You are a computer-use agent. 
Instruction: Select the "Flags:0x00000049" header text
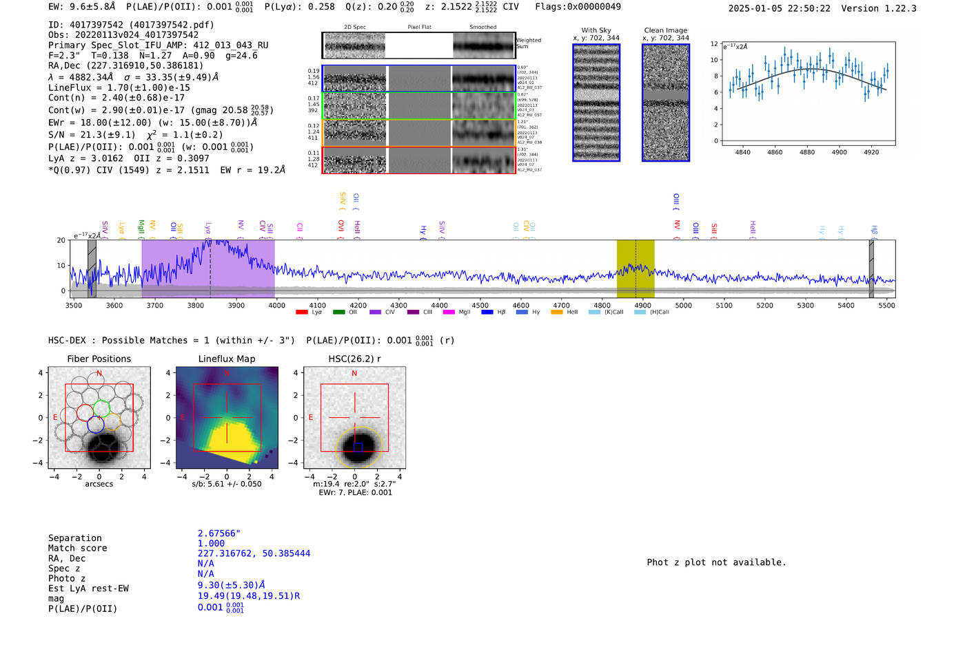(x=578, y=7)
